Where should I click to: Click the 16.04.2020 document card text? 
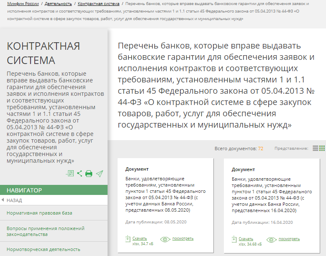(x=272, y=195)
